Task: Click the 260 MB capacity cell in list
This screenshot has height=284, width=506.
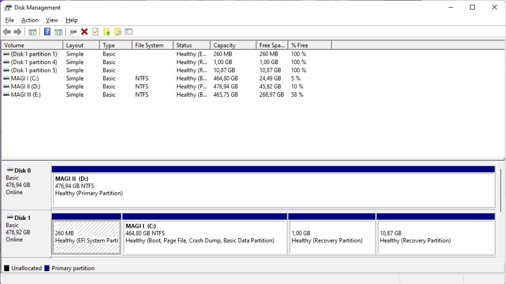Action: [x=223, y=54]
